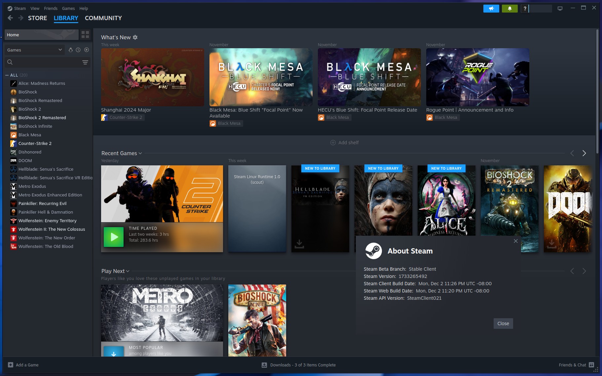Collapse the ALL games category
The height and width of the screenshot is (376, 602).
point(7,75)
